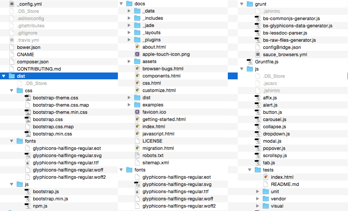Collapse the css folder disclosure triangle
The width and height of the screenshot is (348, 211).
pos(11,90)
